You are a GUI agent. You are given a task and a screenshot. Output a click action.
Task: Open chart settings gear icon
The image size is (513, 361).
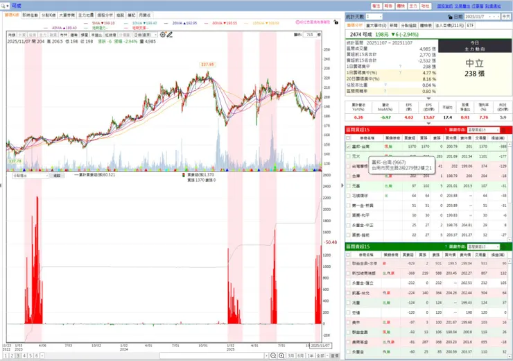tap(163, 35)
